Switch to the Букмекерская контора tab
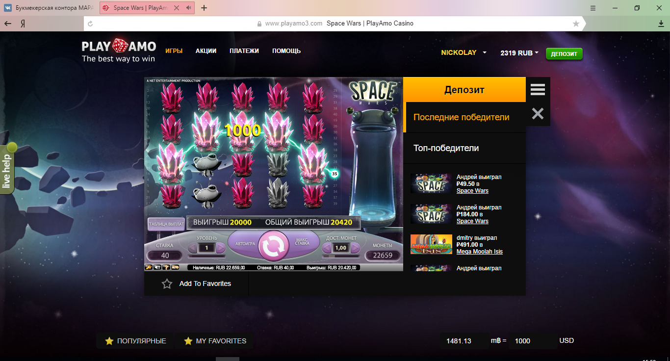This screenshot has width=670, height=361. click(49, 8)
